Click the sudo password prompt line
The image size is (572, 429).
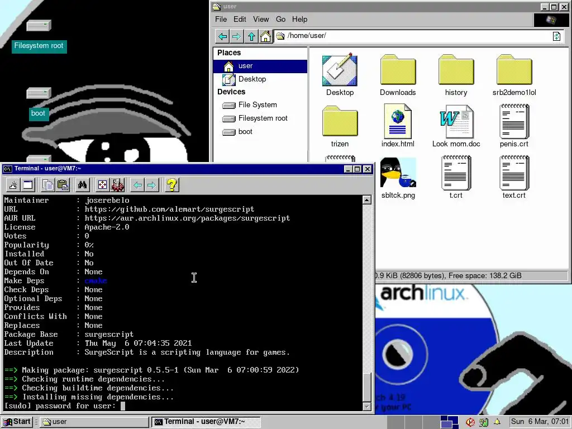pos(65,406)
